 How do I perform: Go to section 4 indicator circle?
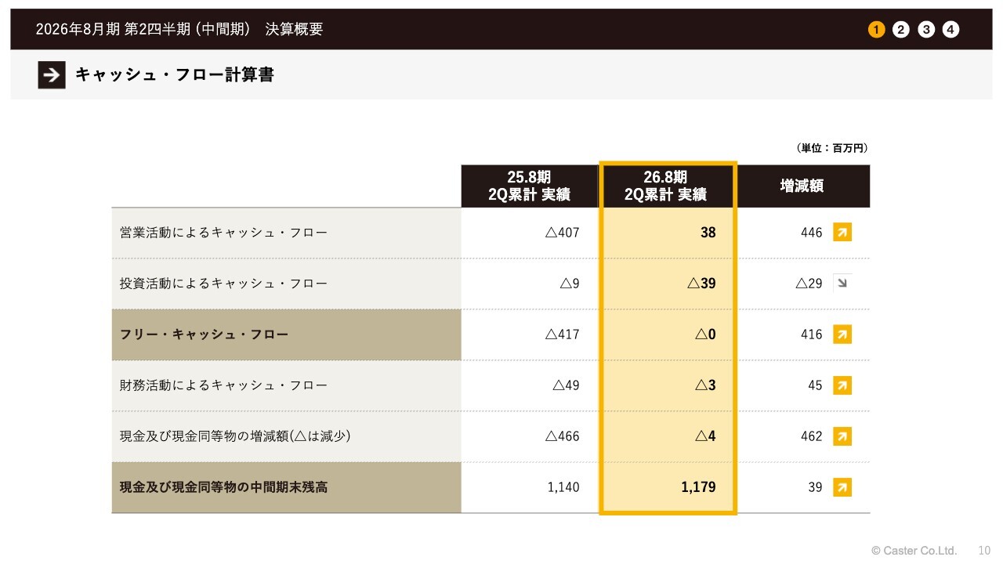950,30
